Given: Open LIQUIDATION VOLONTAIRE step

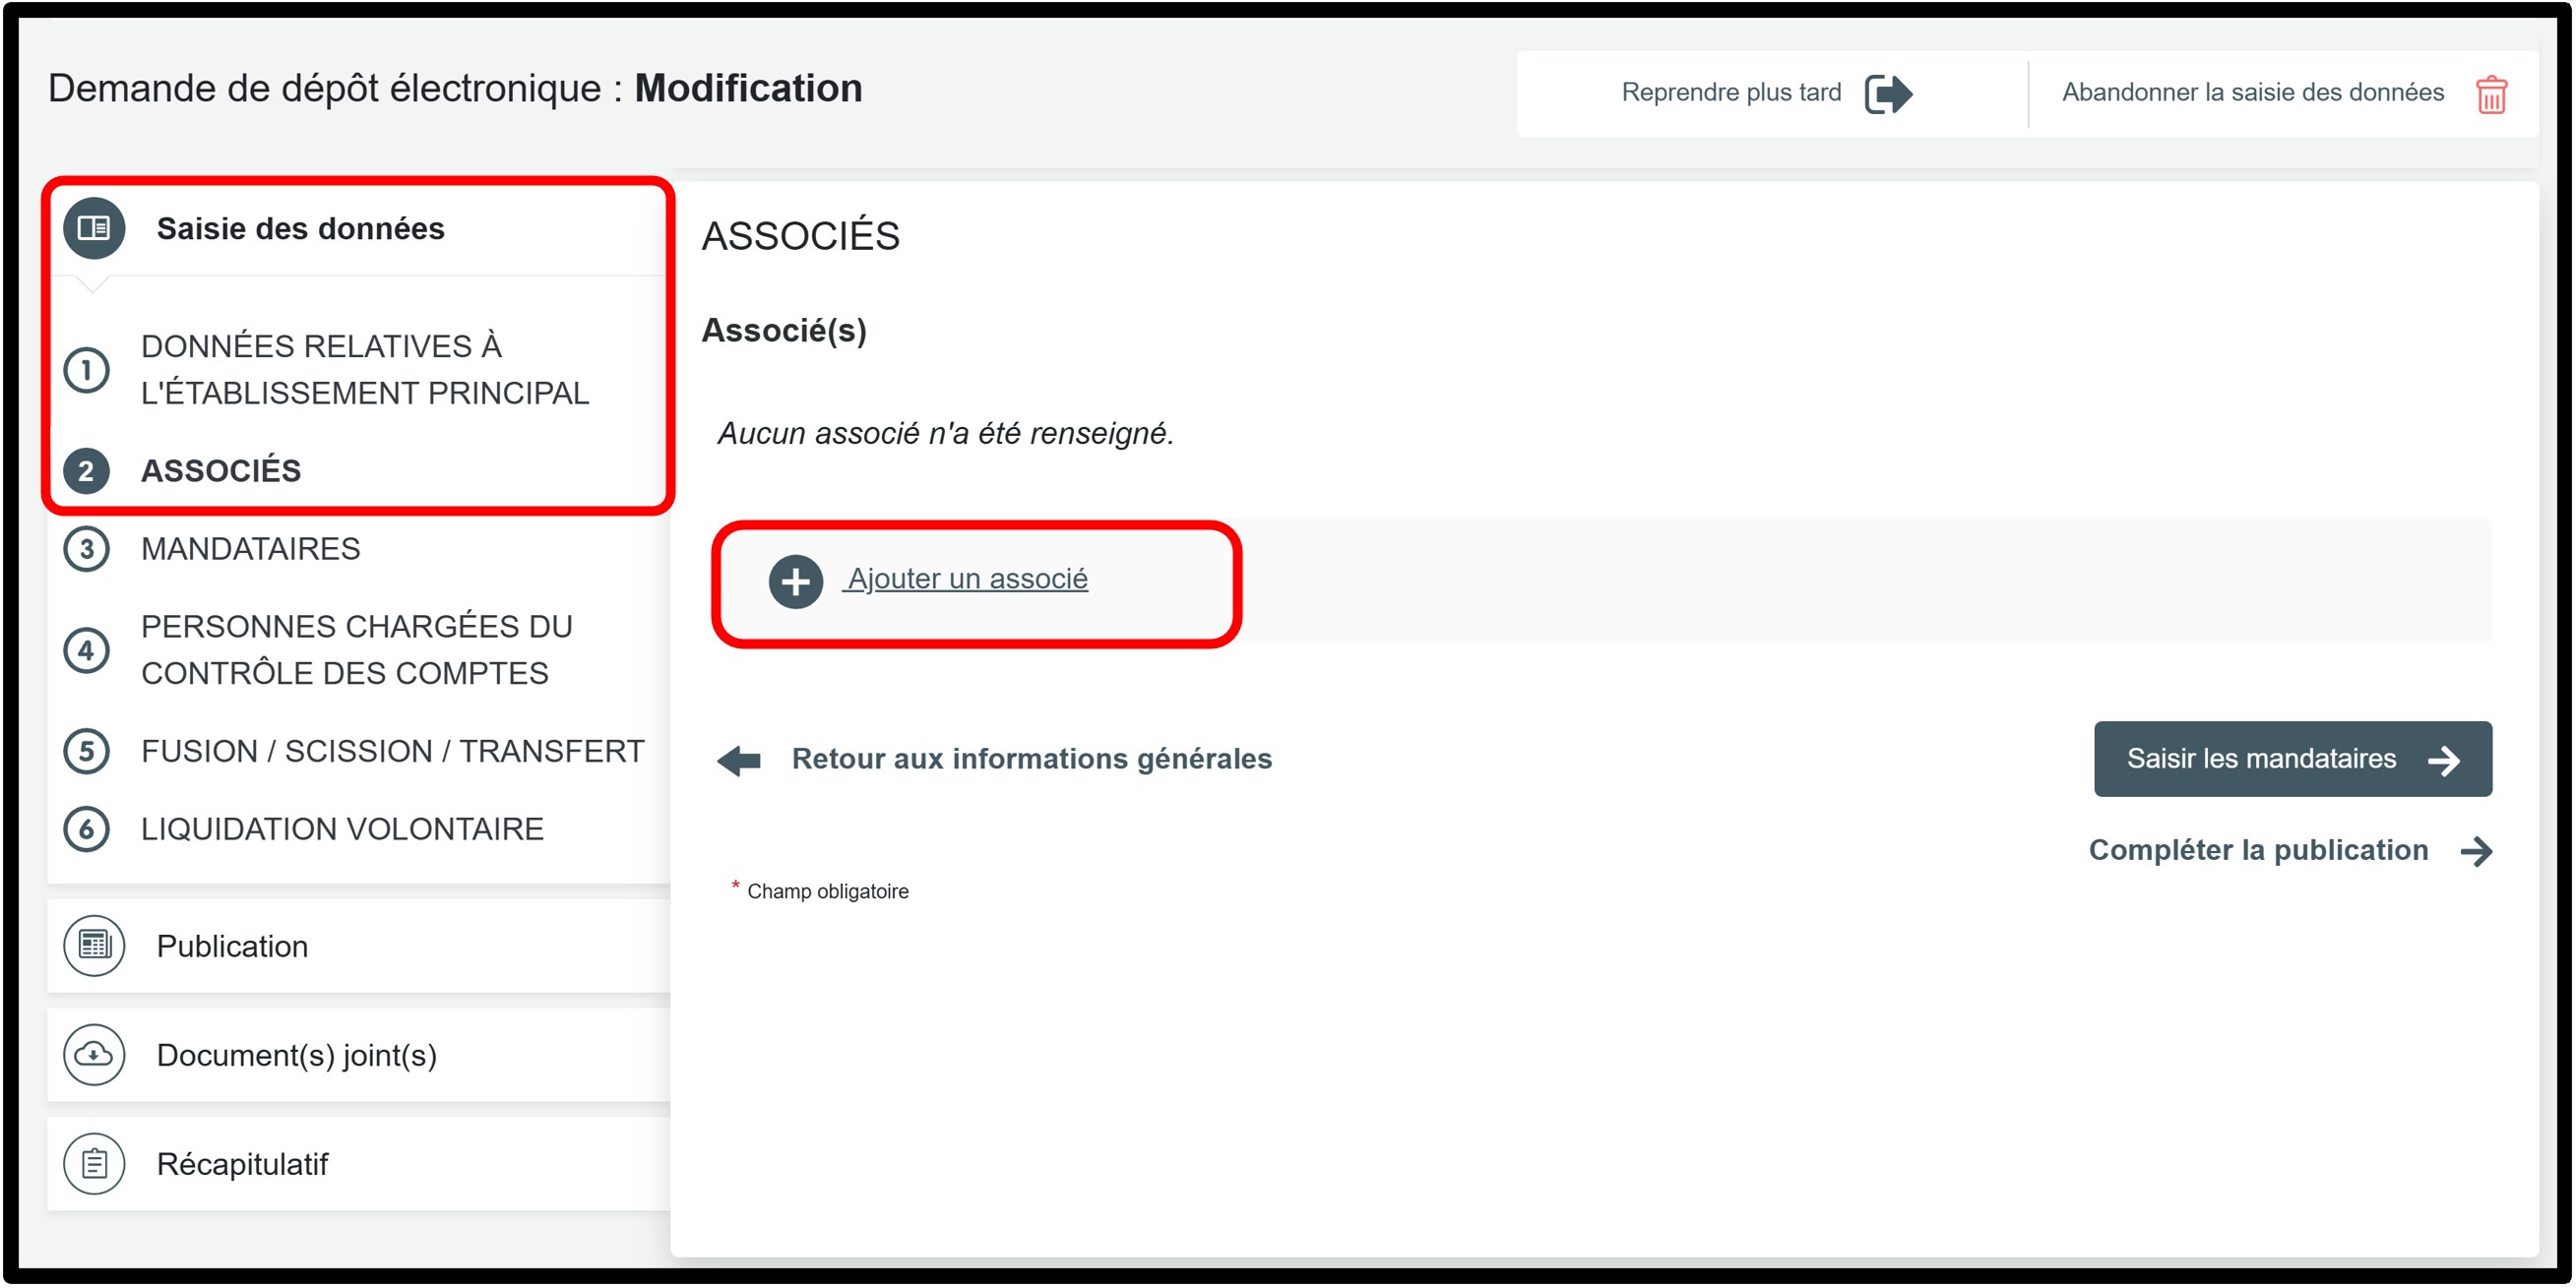Looking at the screenshot, I should 342,829.
